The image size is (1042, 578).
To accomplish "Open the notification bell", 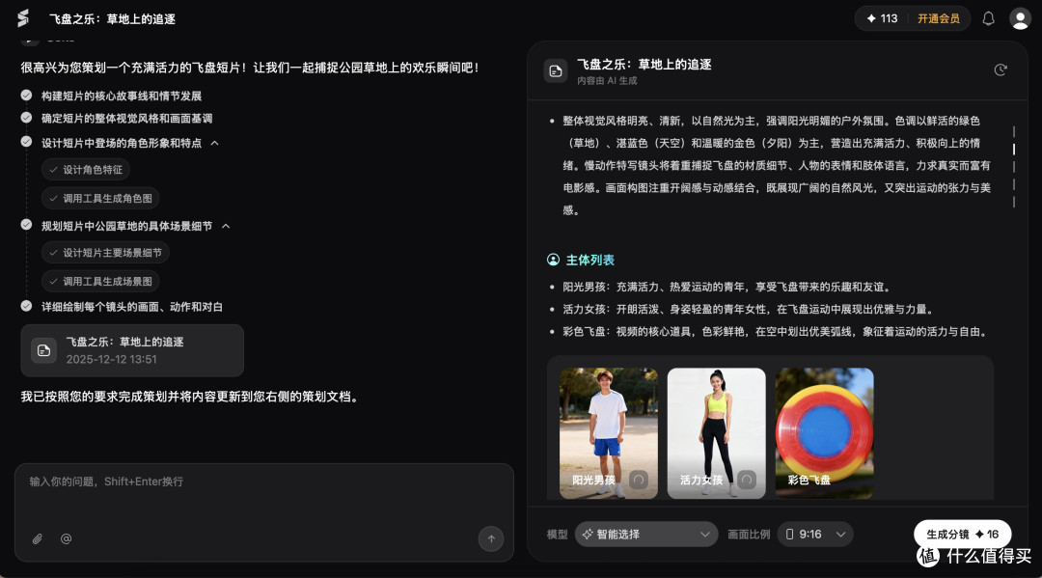I will [988, 18].
